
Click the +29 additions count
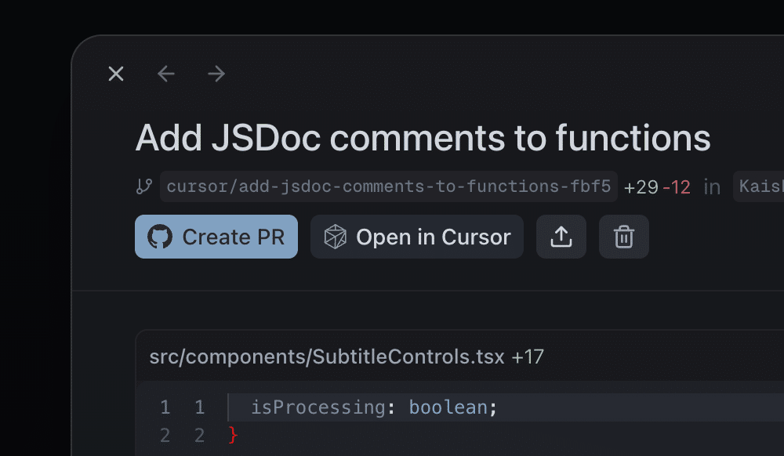click(641, 187)
